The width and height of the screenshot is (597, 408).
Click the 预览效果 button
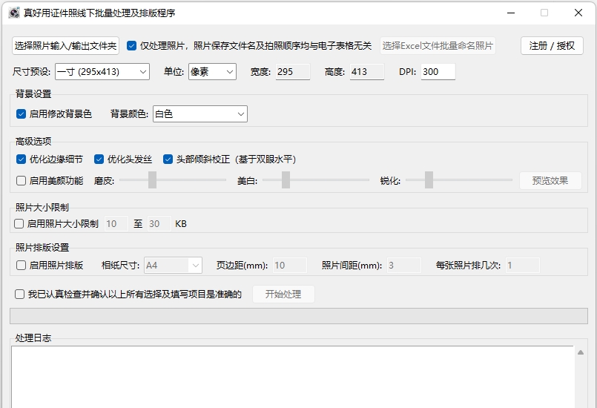click(x=550, y=180)
